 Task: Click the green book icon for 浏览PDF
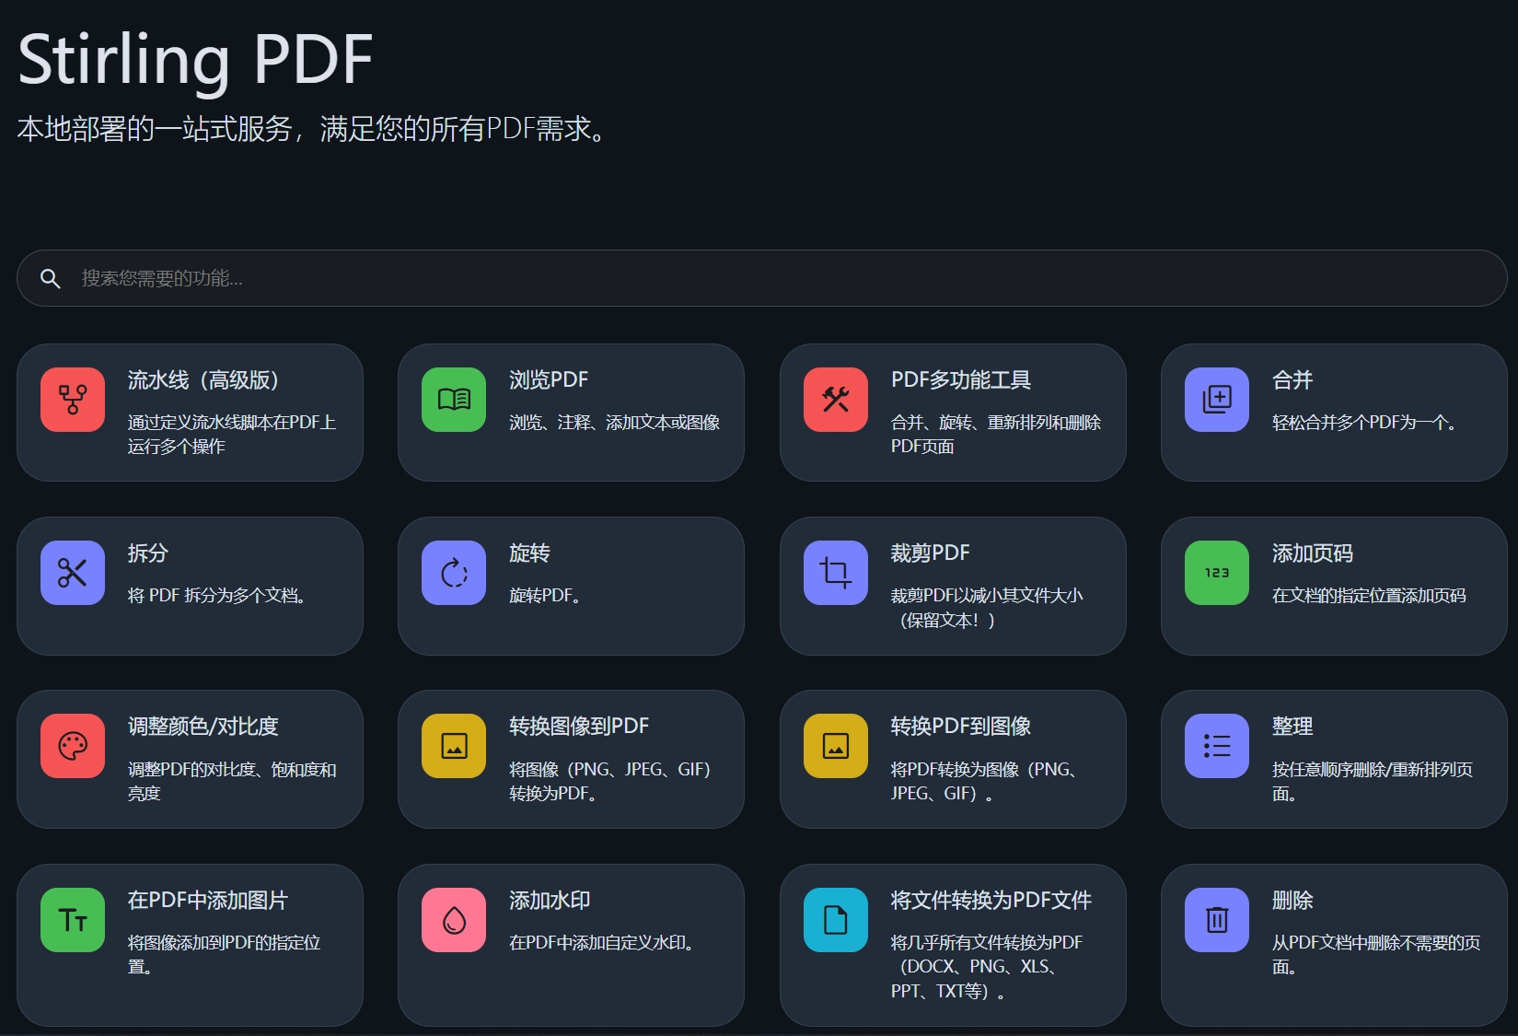coord(454,400)
